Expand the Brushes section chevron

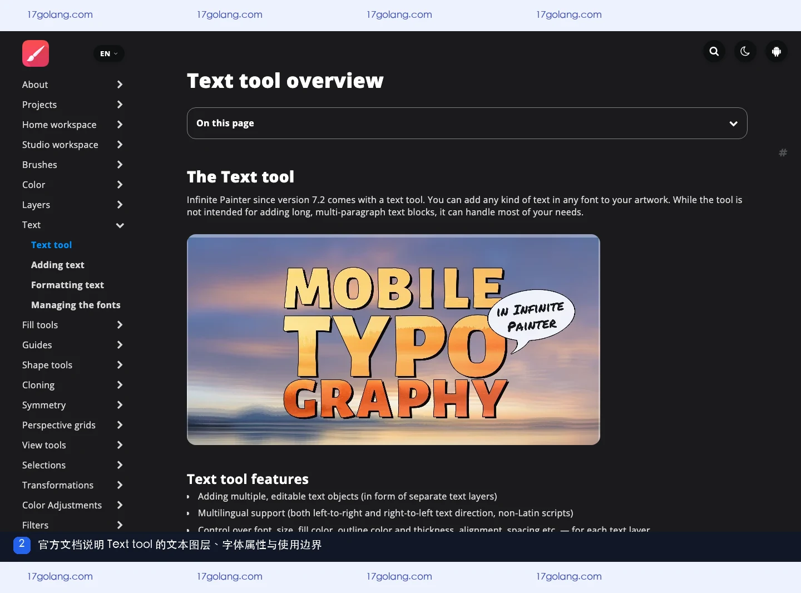point(120,165)
